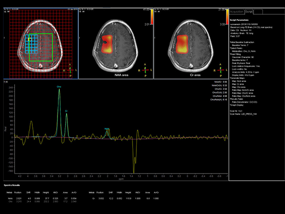
Task: Click 'Peak fit phase: Real' parameter
Action: 241,63
